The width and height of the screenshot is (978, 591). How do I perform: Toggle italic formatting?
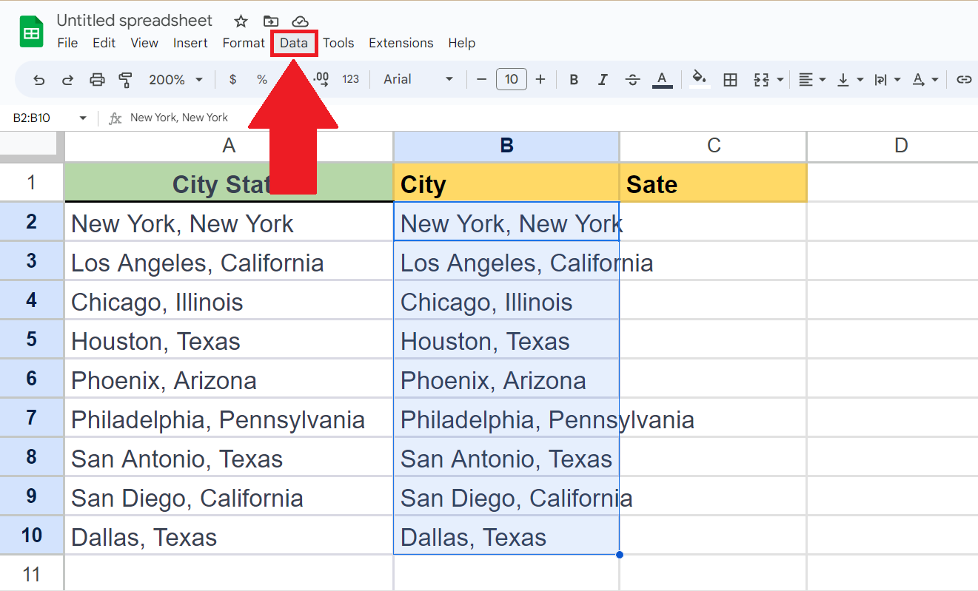tap(603, 80)
